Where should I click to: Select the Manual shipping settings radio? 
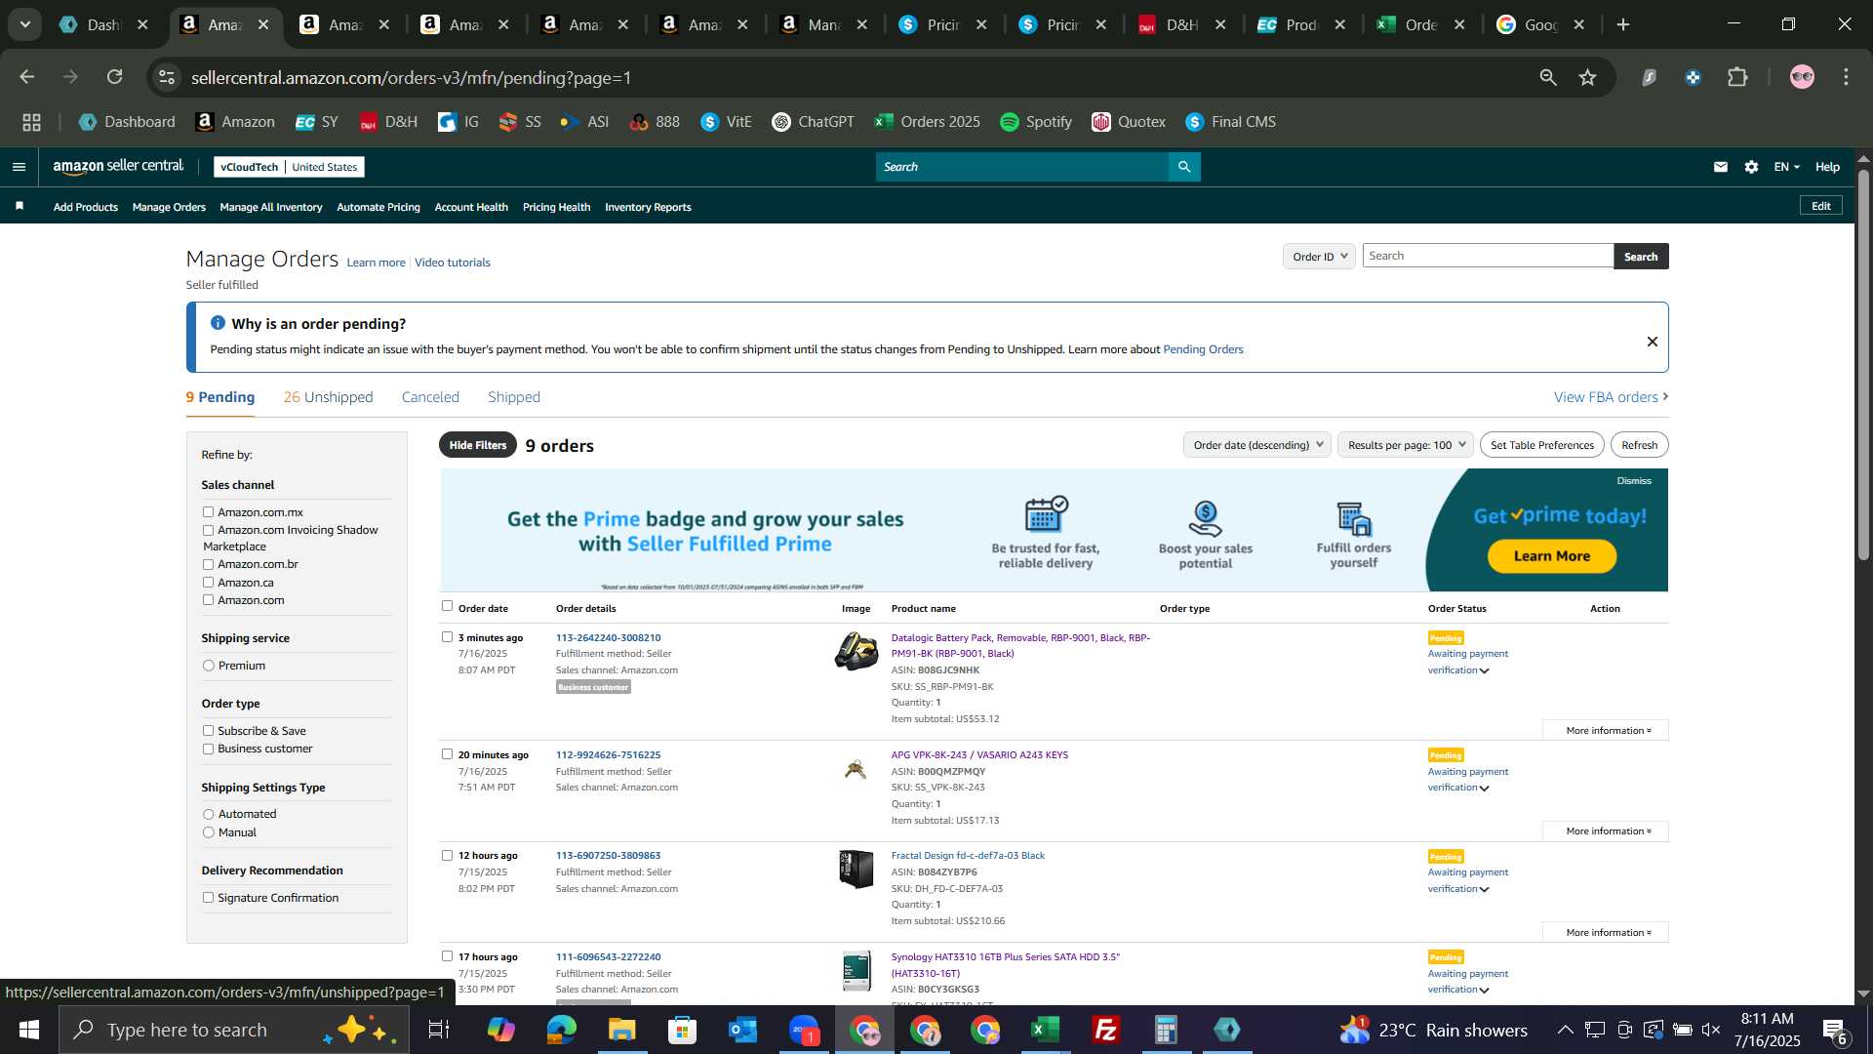[x=208, y=832]
